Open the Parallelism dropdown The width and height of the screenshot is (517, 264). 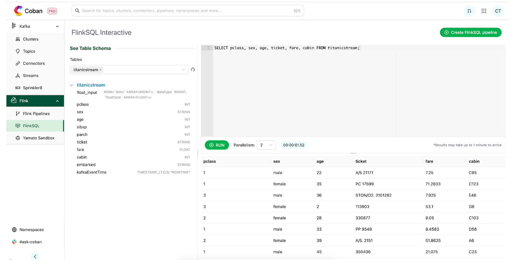266,145
